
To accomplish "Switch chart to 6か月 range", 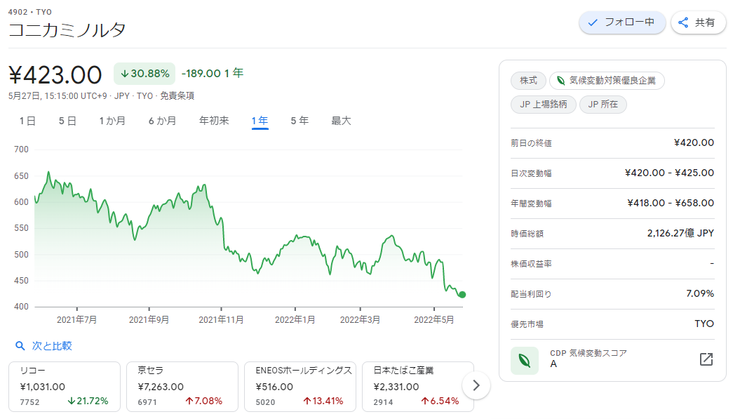I will click(x=162, y=121).
